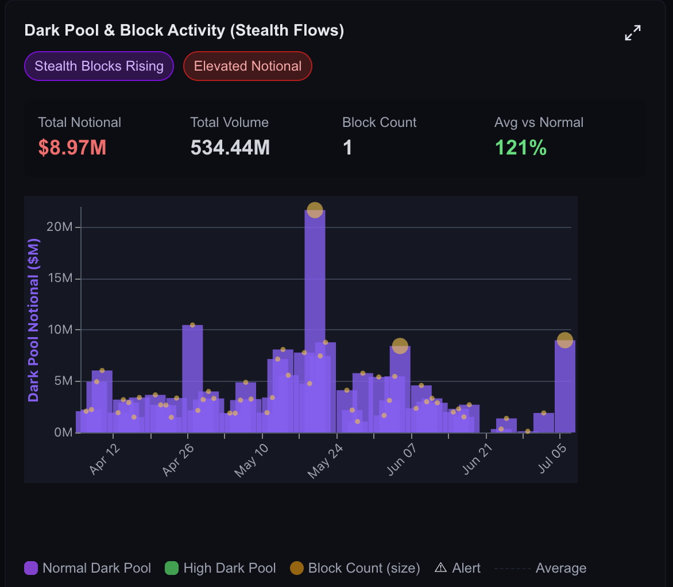Select the large block marker atop tallest bar
Viewport: 673px width, 587px height.
tap(315, 210)
